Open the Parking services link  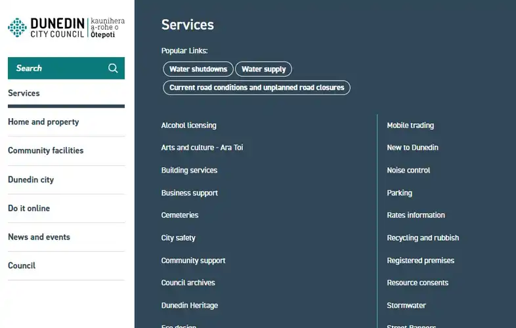(x=399, y=193)
